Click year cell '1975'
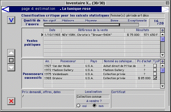The height and width of the screenshot is (112, 171). (48, 74)
